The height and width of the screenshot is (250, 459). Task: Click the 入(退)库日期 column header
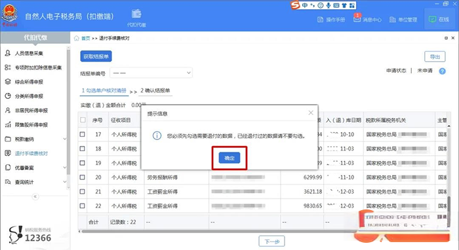click(x=344, y=120)
